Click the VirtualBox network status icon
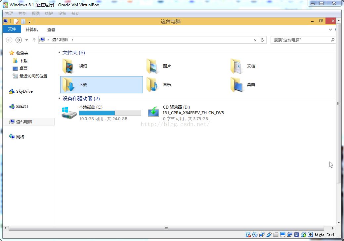 click(x=262, y=235)
